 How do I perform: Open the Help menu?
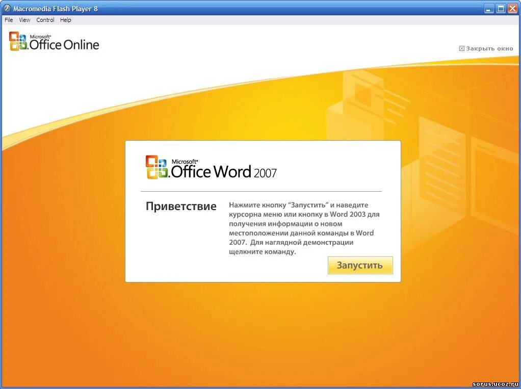(65, 20)
